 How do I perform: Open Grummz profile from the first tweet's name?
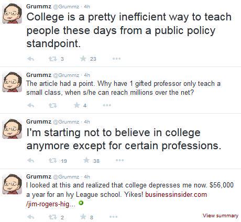click(x=39, y=6)
